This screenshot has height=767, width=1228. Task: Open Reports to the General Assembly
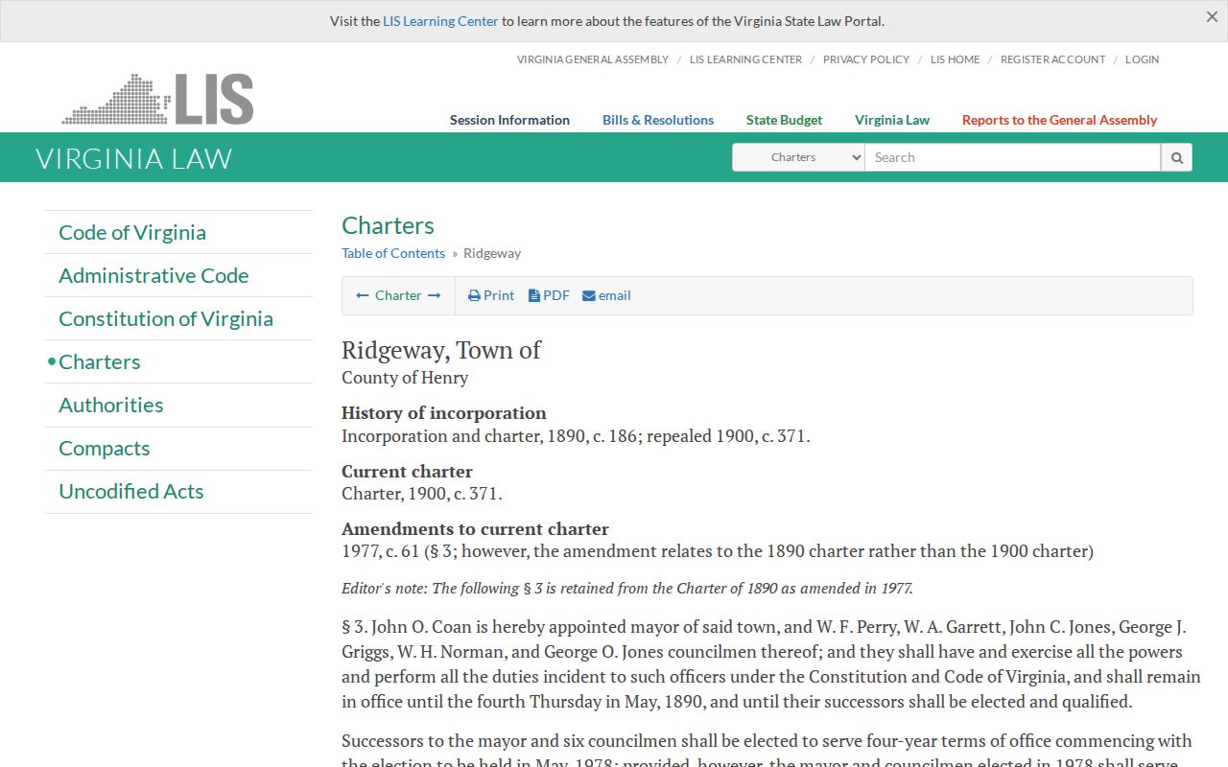pos(1059,120)
